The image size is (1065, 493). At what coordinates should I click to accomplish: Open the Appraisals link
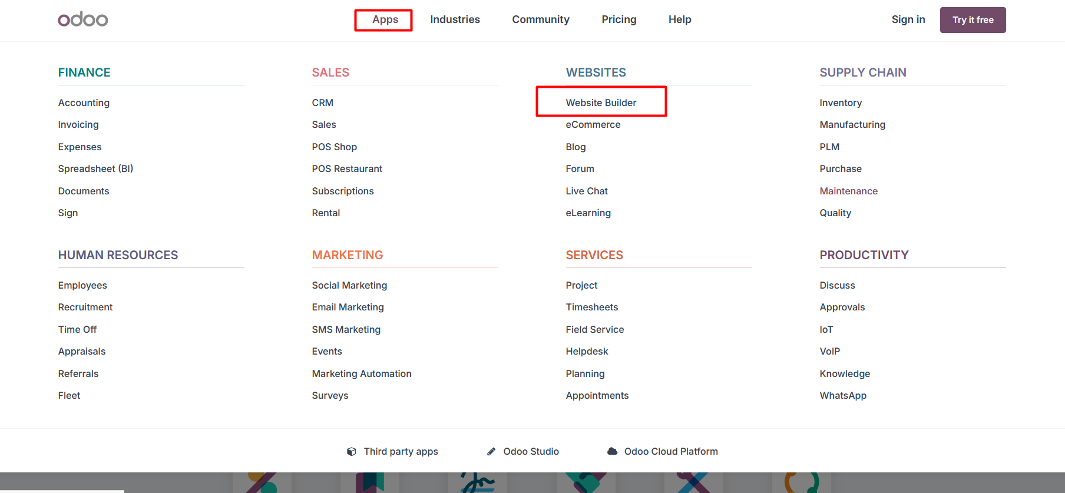pyautogui.click(x=82, y=352)
